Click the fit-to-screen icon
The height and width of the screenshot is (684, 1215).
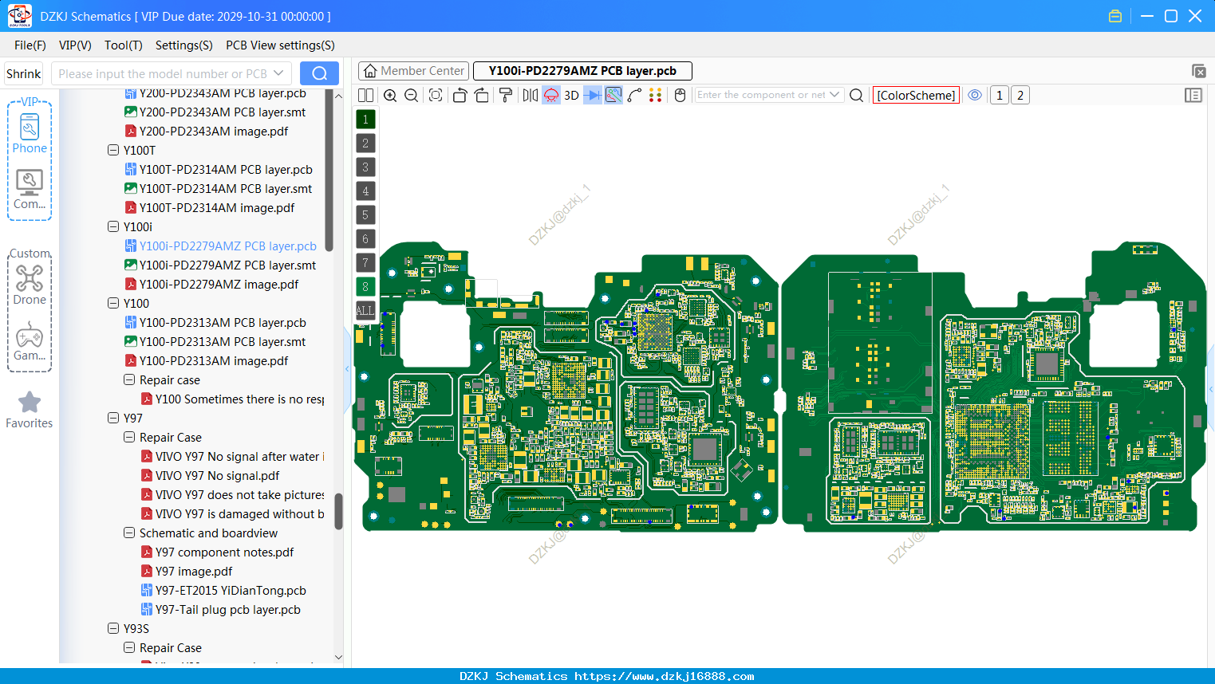coord(436,96)
